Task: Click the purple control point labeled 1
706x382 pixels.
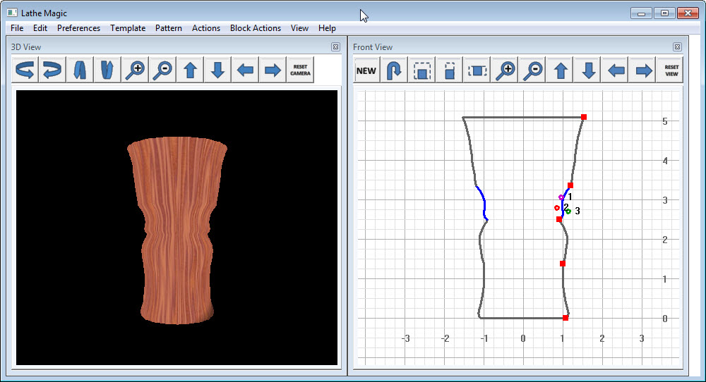Action: point(561,197)
